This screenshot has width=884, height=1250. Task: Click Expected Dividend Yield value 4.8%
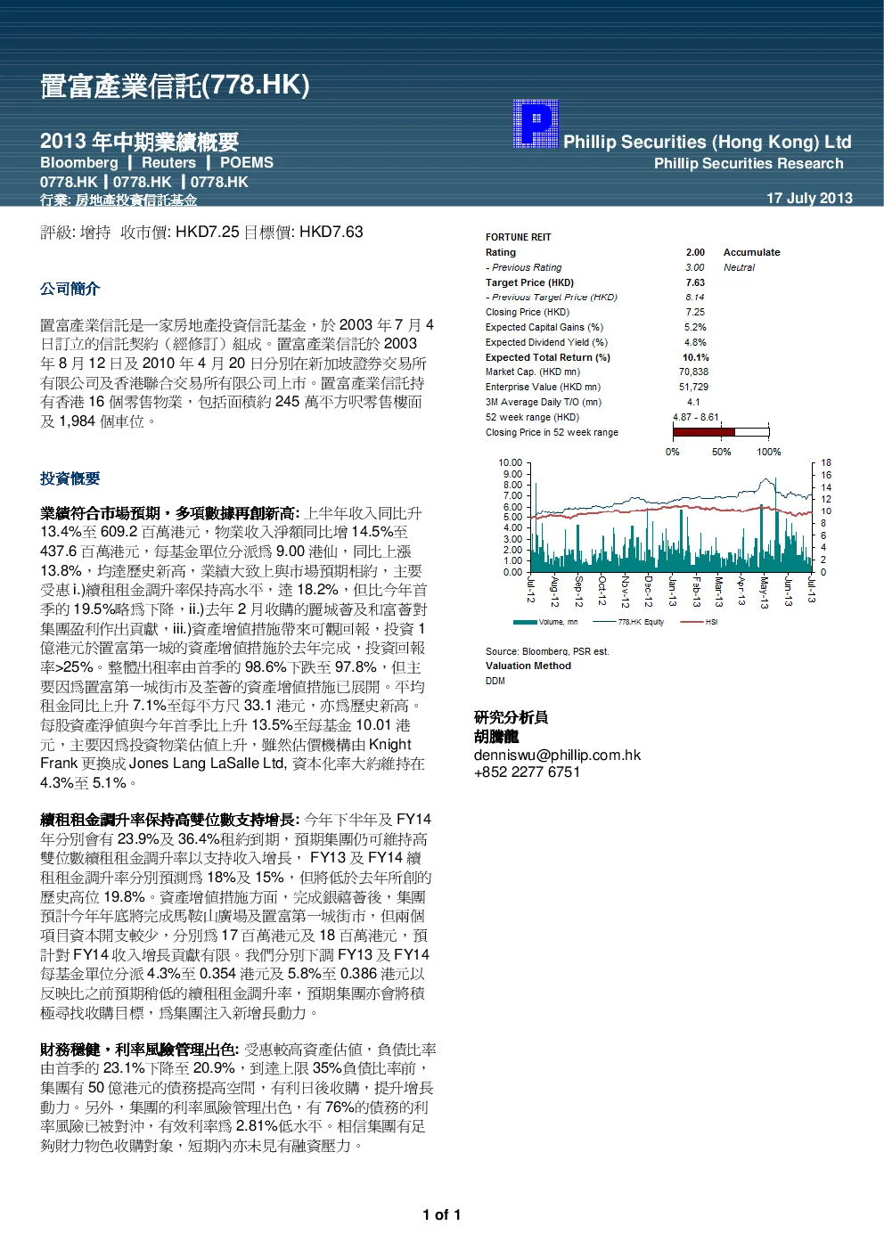click(695, 342)
